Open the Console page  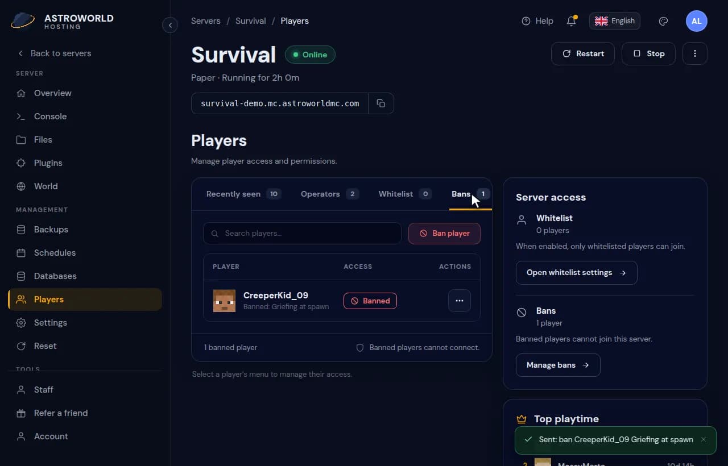[85, 116]
